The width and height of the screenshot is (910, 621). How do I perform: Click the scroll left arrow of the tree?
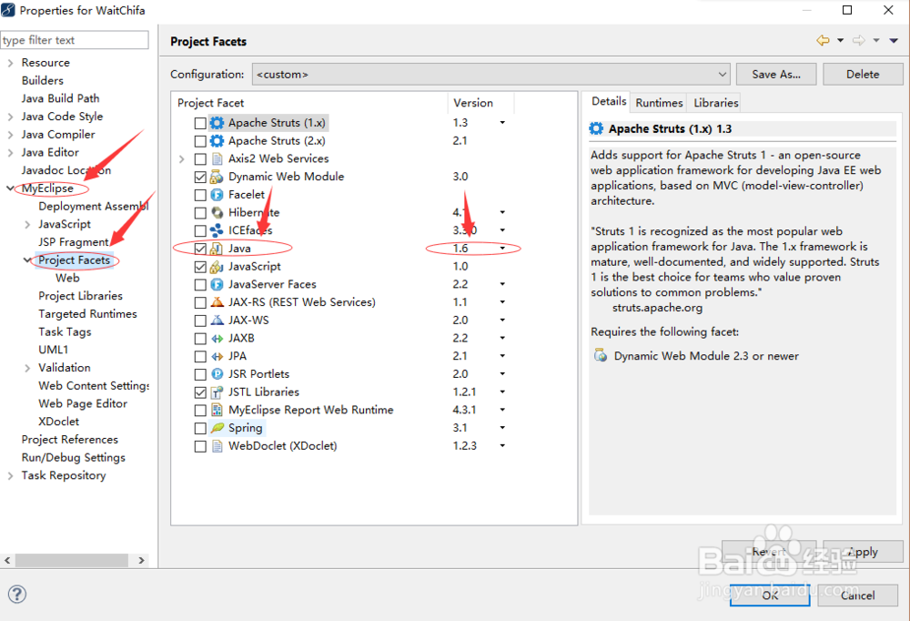7,560
